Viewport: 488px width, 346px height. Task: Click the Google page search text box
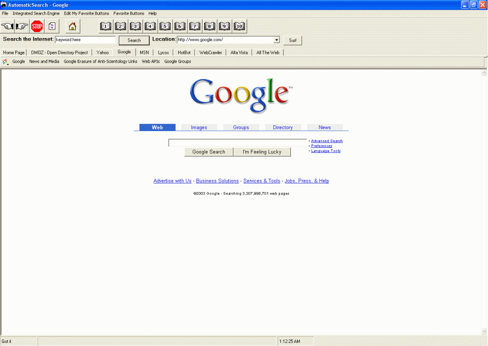(x=238, y=143)
